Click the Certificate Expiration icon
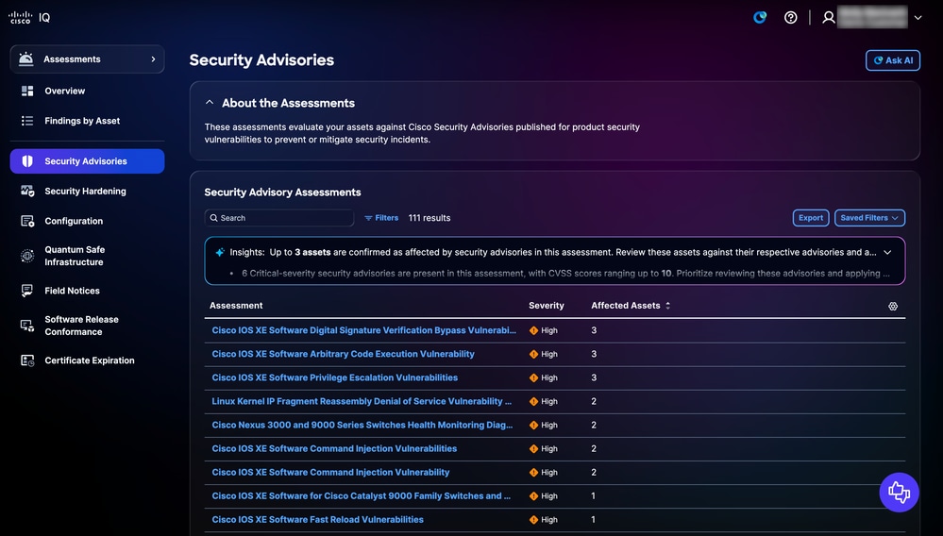The height and width of the screenshot is (536, 943). [27, 360]
